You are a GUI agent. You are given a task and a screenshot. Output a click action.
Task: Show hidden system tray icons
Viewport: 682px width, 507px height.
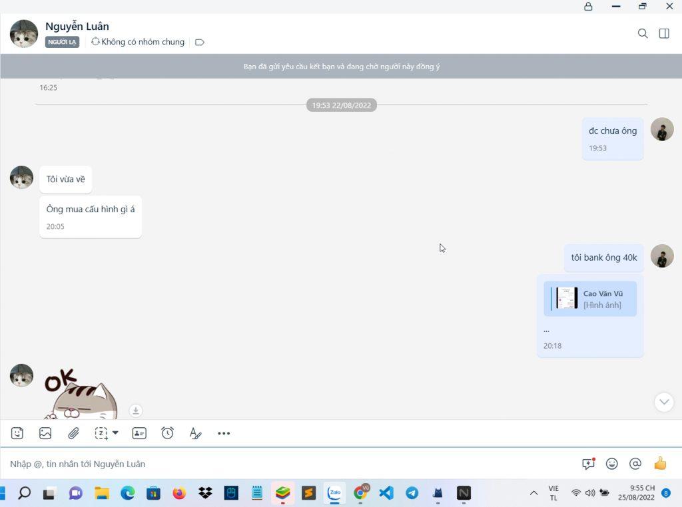click(x=533, y=493)
